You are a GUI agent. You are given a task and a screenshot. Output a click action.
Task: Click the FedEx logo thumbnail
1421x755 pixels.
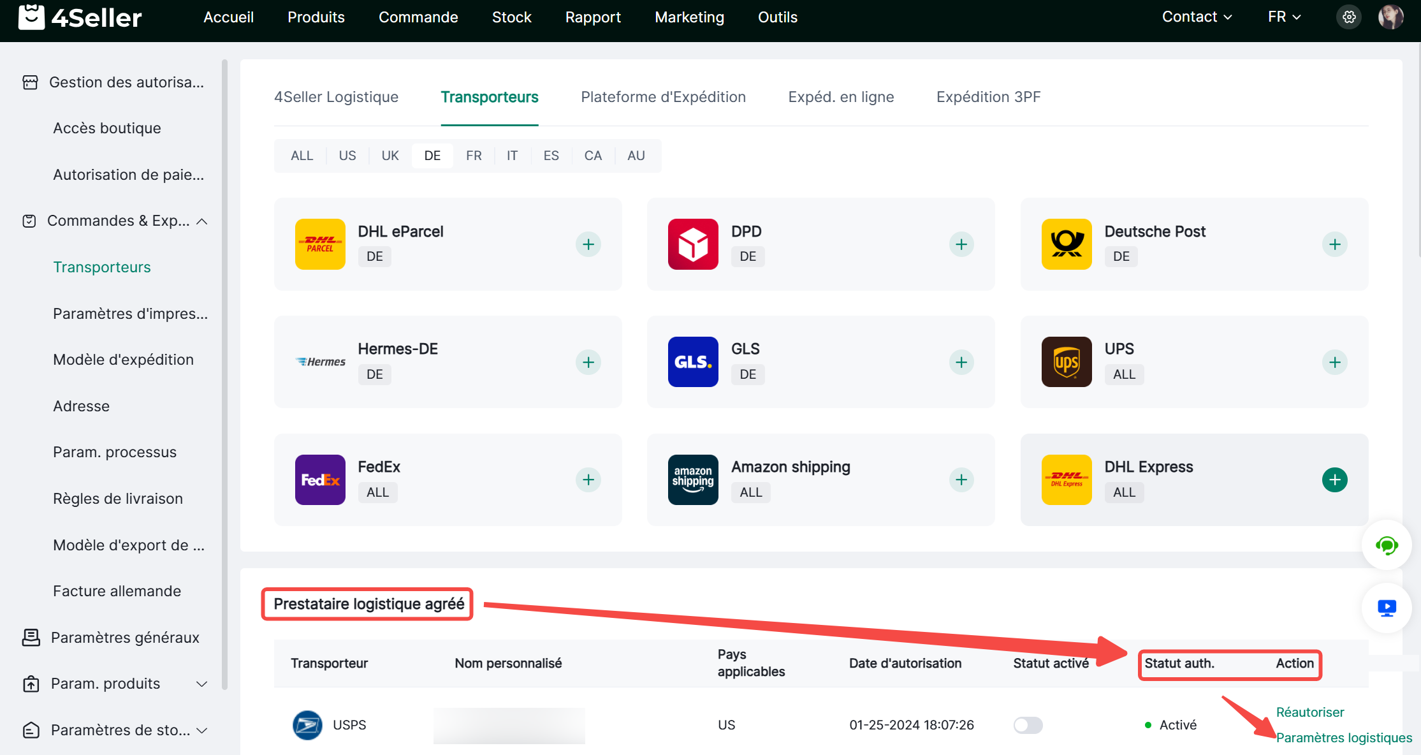point(320,480)
